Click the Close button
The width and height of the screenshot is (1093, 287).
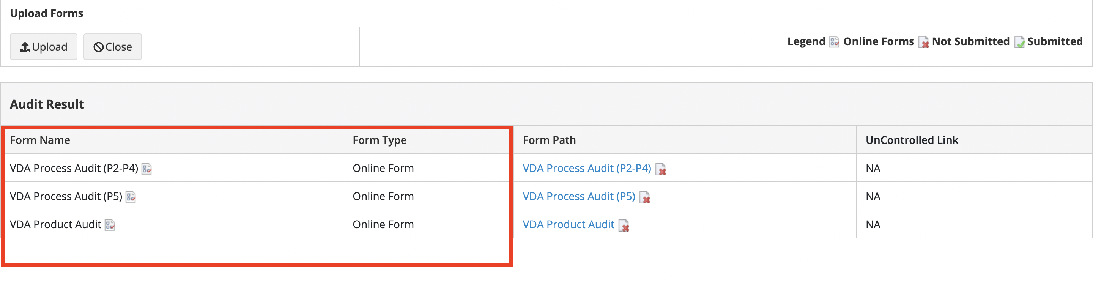pos(112,47)
